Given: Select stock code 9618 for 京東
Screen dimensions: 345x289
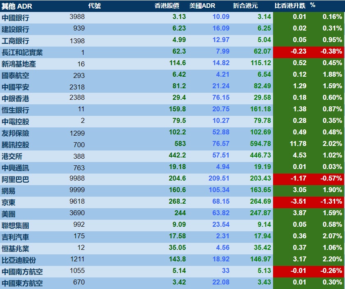Looking at the screenshot, I should tap(77, 201).
